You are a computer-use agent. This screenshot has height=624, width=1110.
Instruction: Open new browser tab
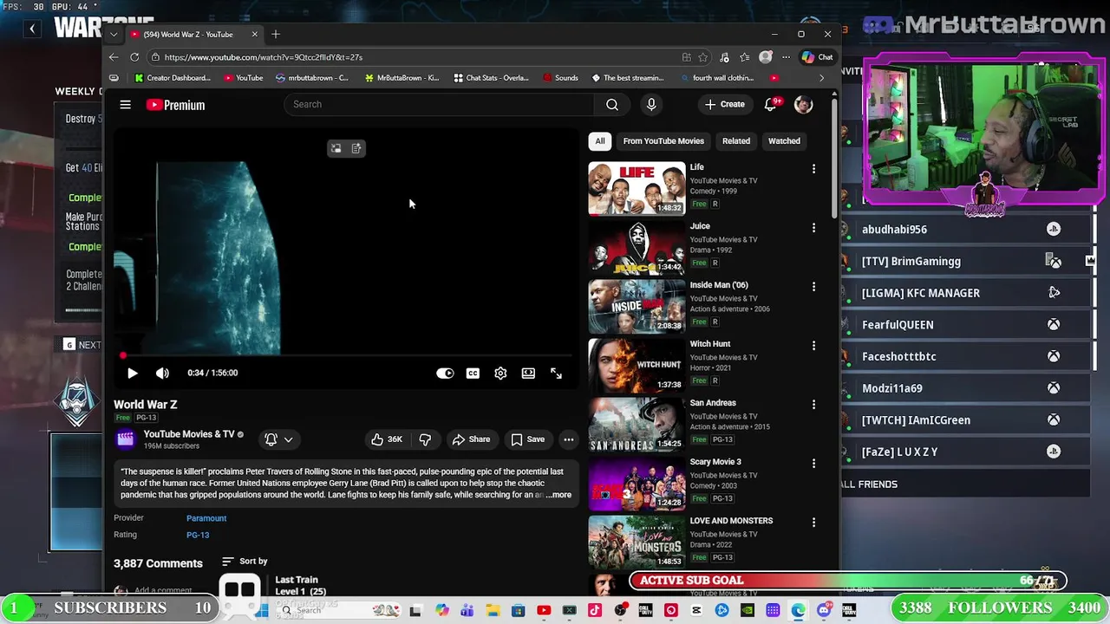(276, 35)
